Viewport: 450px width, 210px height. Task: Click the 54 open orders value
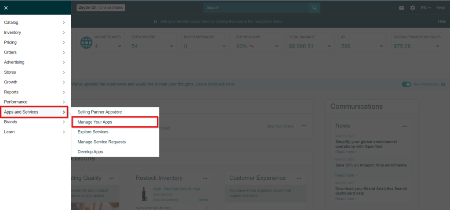tap(134, 46)
